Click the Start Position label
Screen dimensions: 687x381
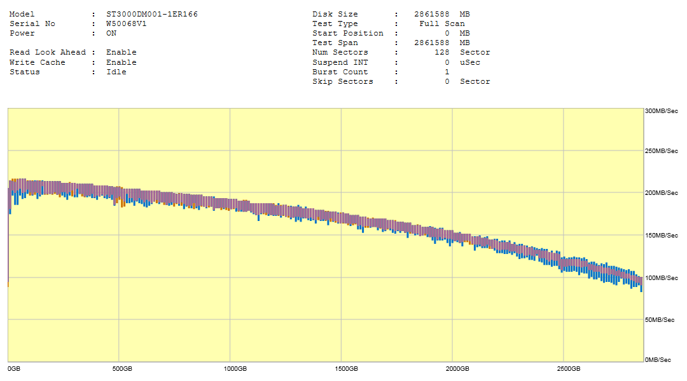[x=347, y=33]
